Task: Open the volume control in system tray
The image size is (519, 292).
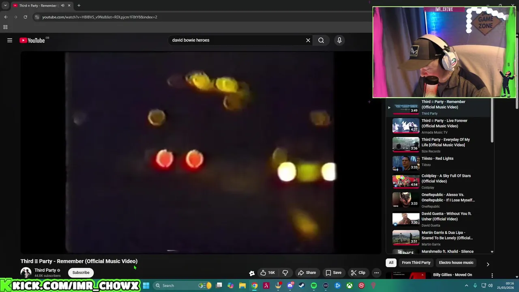Action: click(x=490, y=286)
